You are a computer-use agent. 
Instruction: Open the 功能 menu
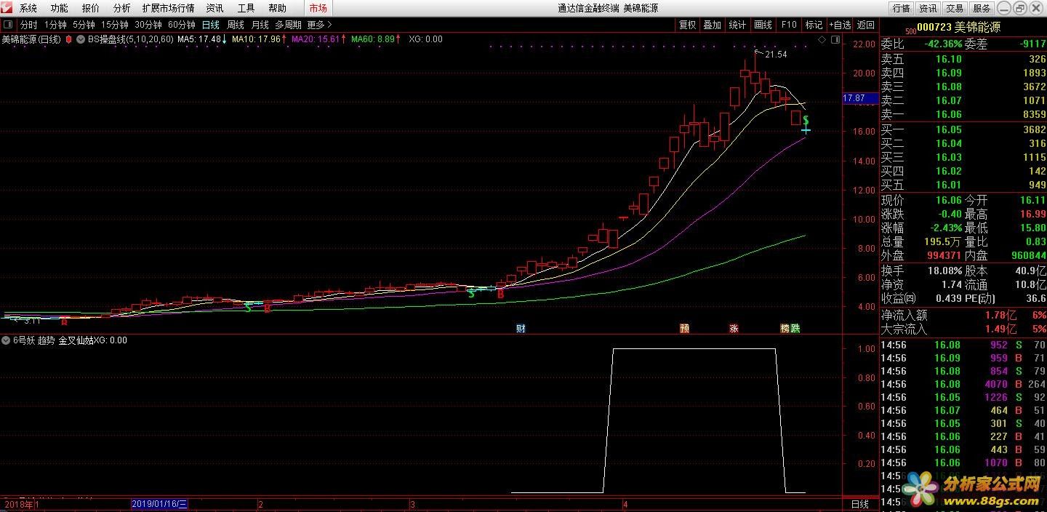coord(60,8)
